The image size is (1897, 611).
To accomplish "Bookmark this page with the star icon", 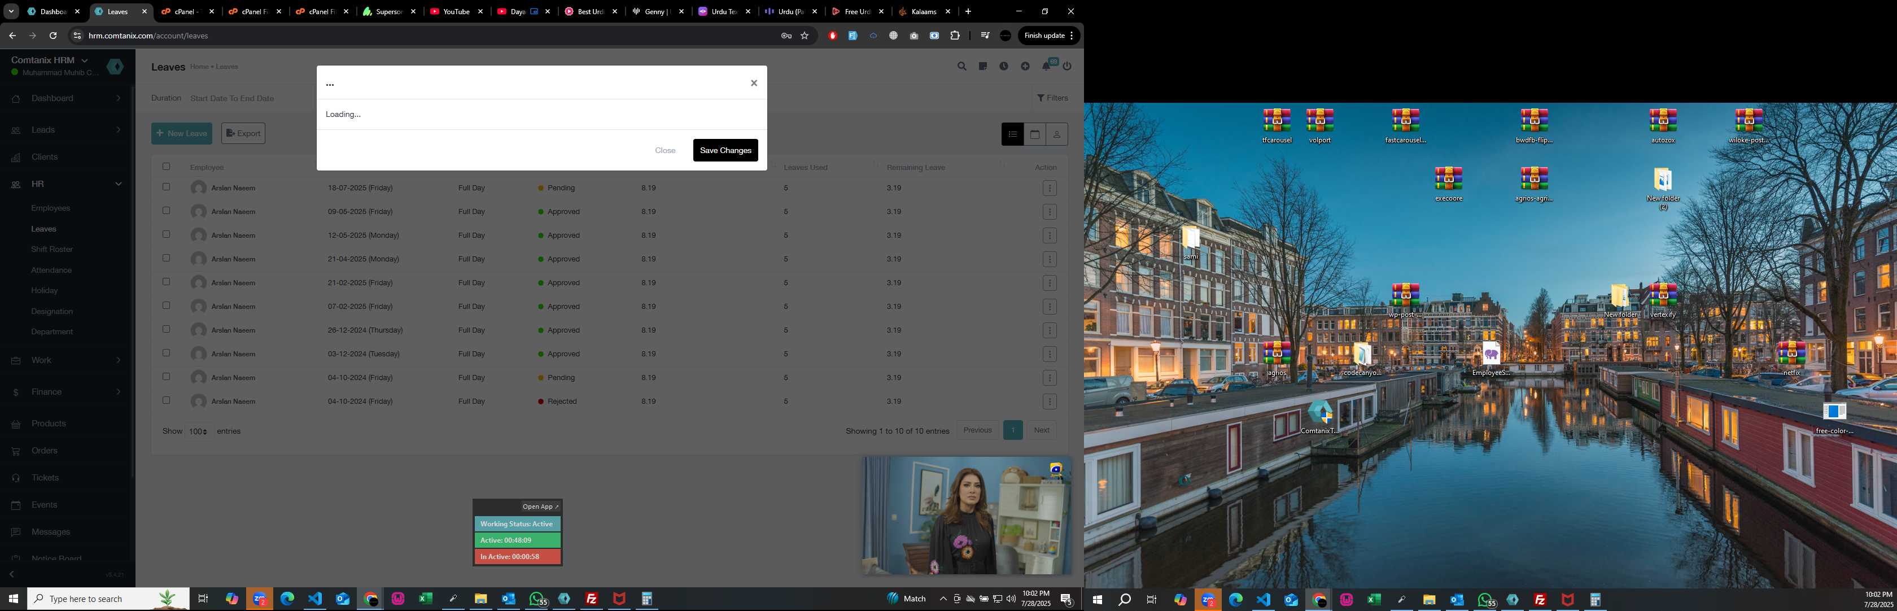I will [805, 36].
